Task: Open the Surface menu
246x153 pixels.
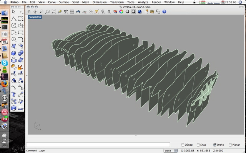Action: tap(64, 2)
